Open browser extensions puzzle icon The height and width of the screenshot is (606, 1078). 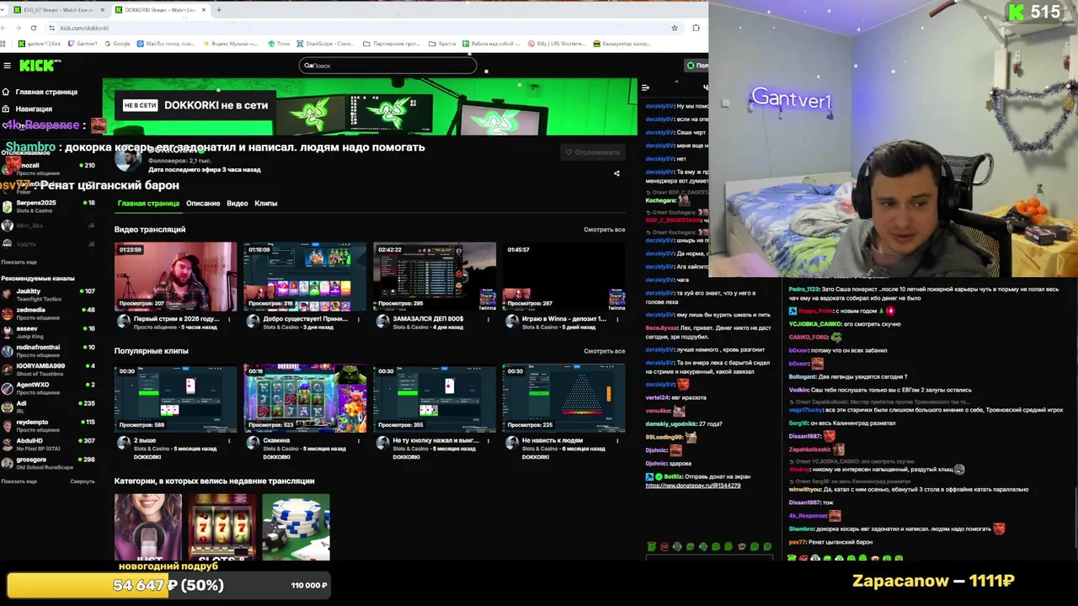pos(696,28)
